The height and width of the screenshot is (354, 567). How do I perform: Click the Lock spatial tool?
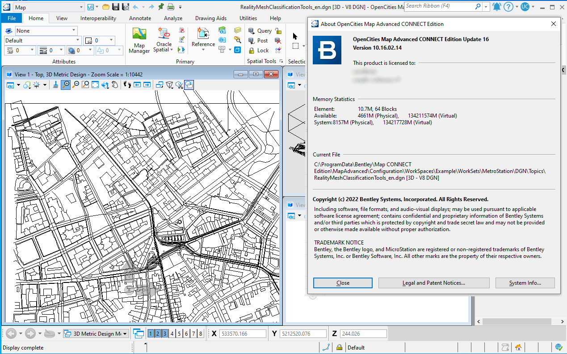coord(258,51)
